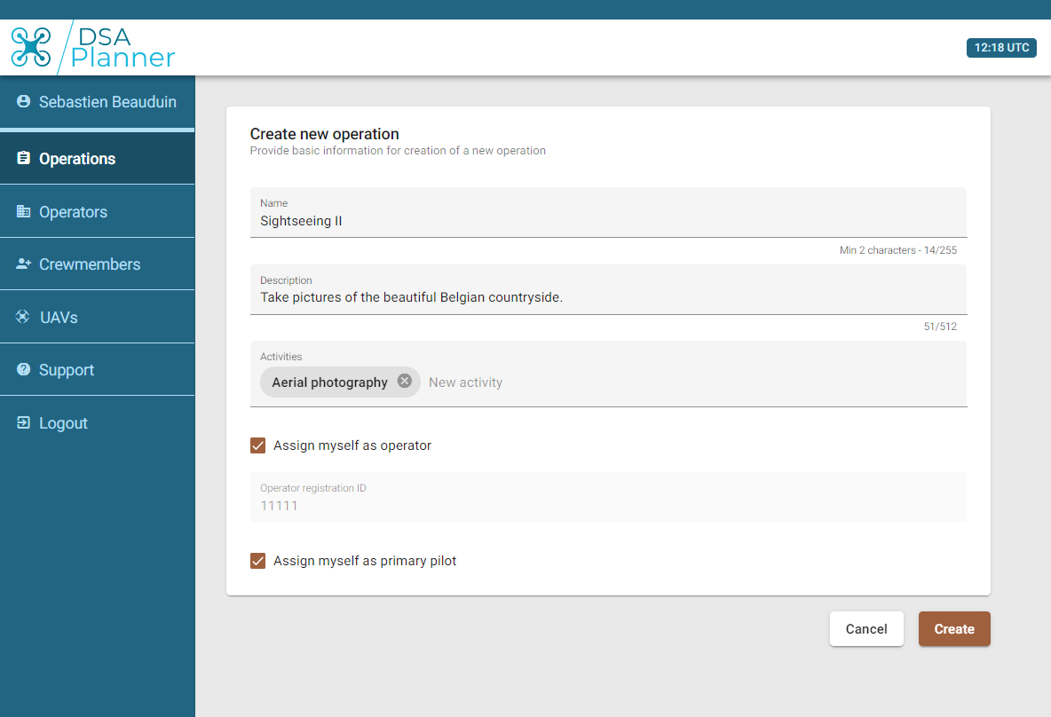1051x717 pixels.
Task: Click the Crewmembers add-person icon
Action: point(23,264)
